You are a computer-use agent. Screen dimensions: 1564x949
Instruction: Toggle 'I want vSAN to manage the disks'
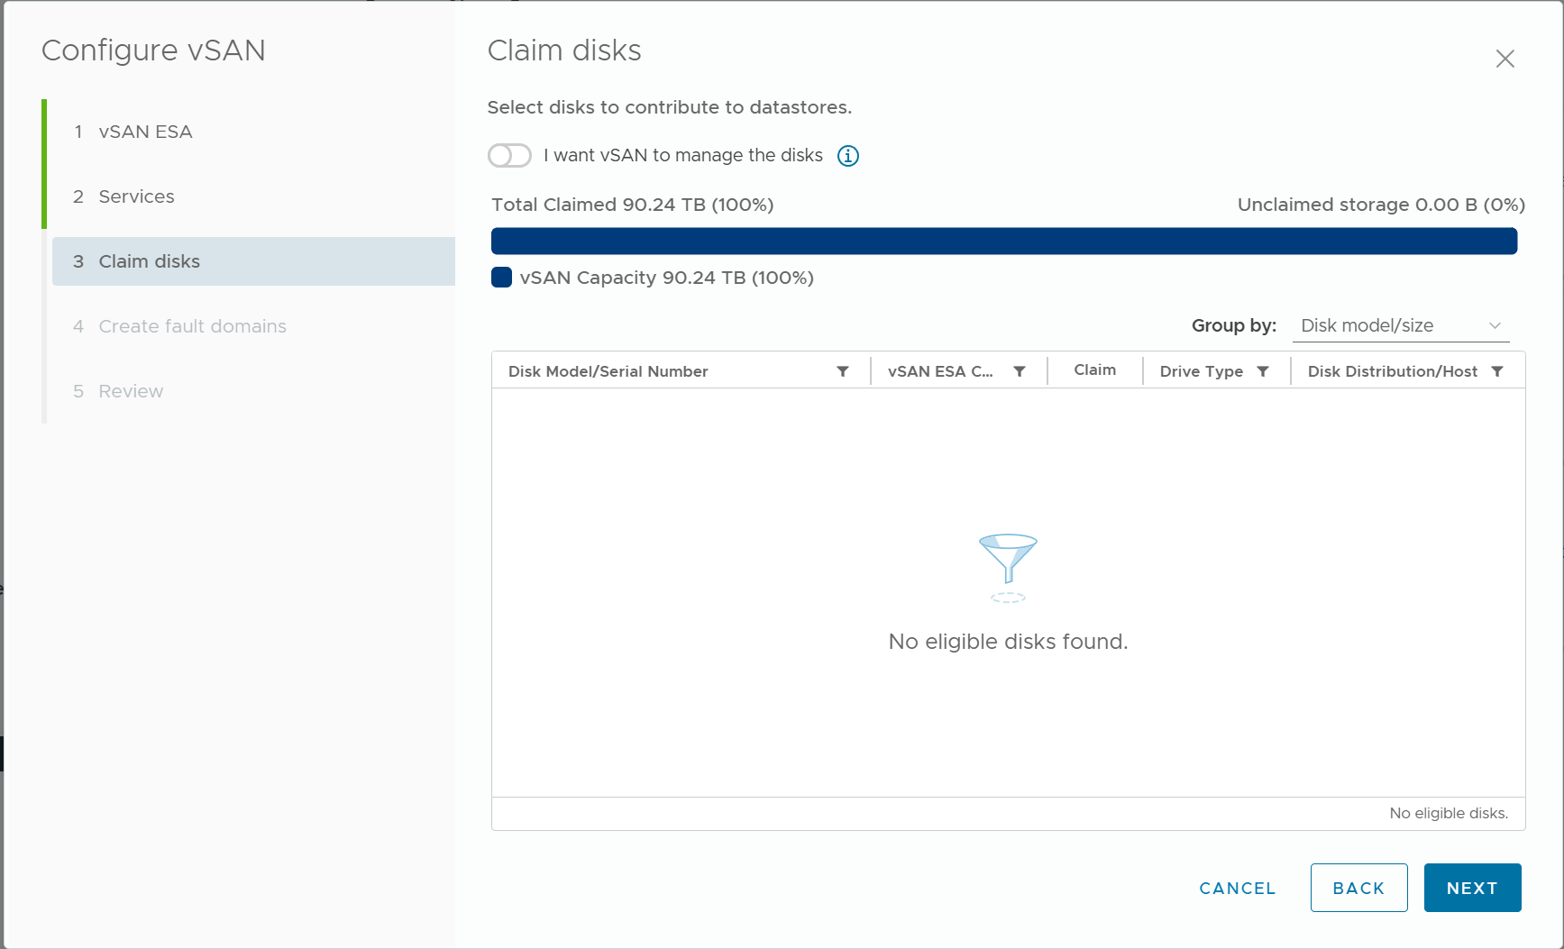[x=509, y=156]
